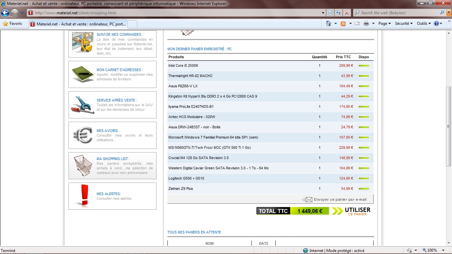Image resolution: width=452 pixels, height=254 pixels.
Task: Click the vertical page scrollbar thumb
Action: click(x=448, y=126)
